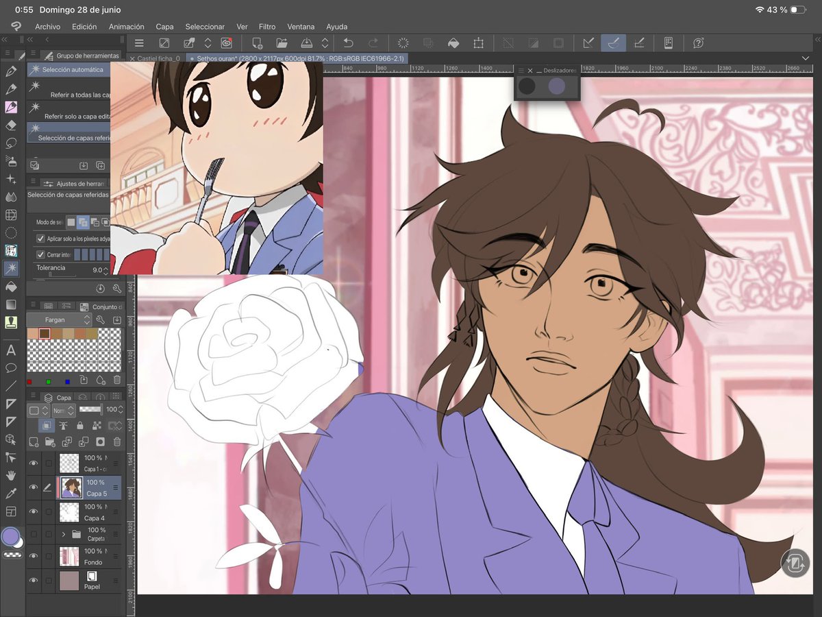Adjust layer opacity 100 stepper arrows
This screenshot has width=822, height=617.
click(121, 409)
